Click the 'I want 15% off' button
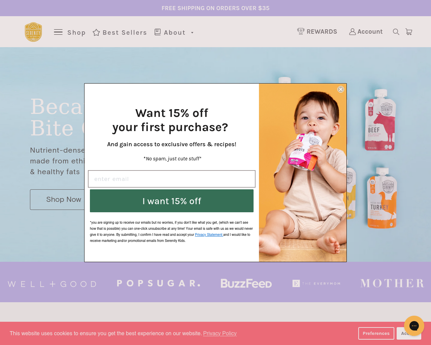The width and height of the screenshot is (431, 345). [x=172, y=201]
